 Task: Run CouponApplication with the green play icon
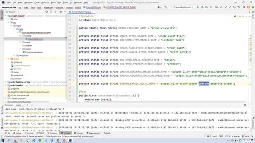coord(198,7)
